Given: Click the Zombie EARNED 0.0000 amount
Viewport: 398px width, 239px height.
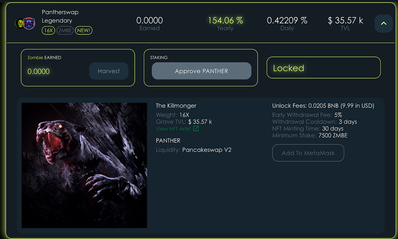Looking at the screenshot, I should 39,71.
